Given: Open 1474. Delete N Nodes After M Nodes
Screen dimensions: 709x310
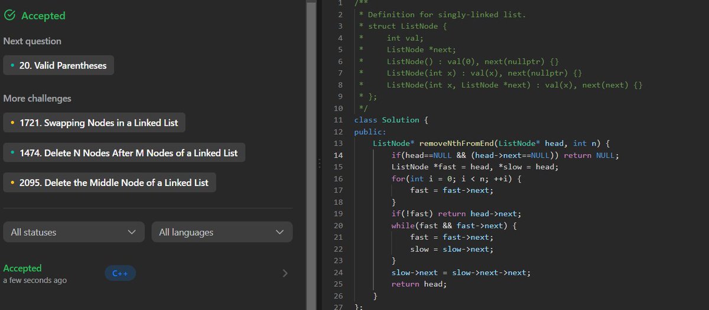Looking at the screenshot, I should (x=124, y=153).
